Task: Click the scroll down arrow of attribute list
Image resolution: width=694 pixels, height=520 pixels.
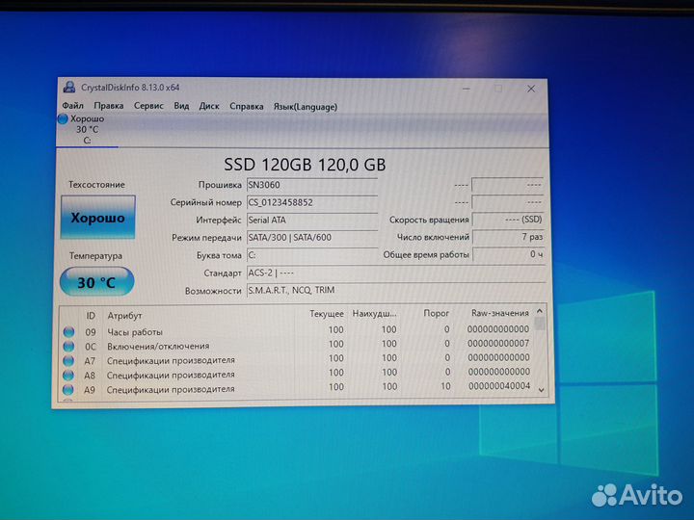Action: pyautogui.click(x=541, y=390)
